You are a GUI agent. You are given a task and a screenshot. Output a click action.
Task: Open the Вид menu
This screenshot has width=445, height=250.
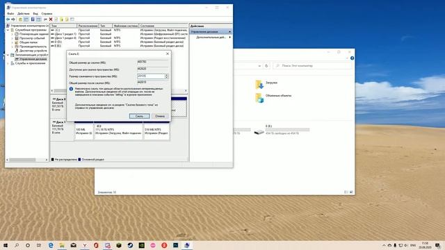click(x=35, y=14)
